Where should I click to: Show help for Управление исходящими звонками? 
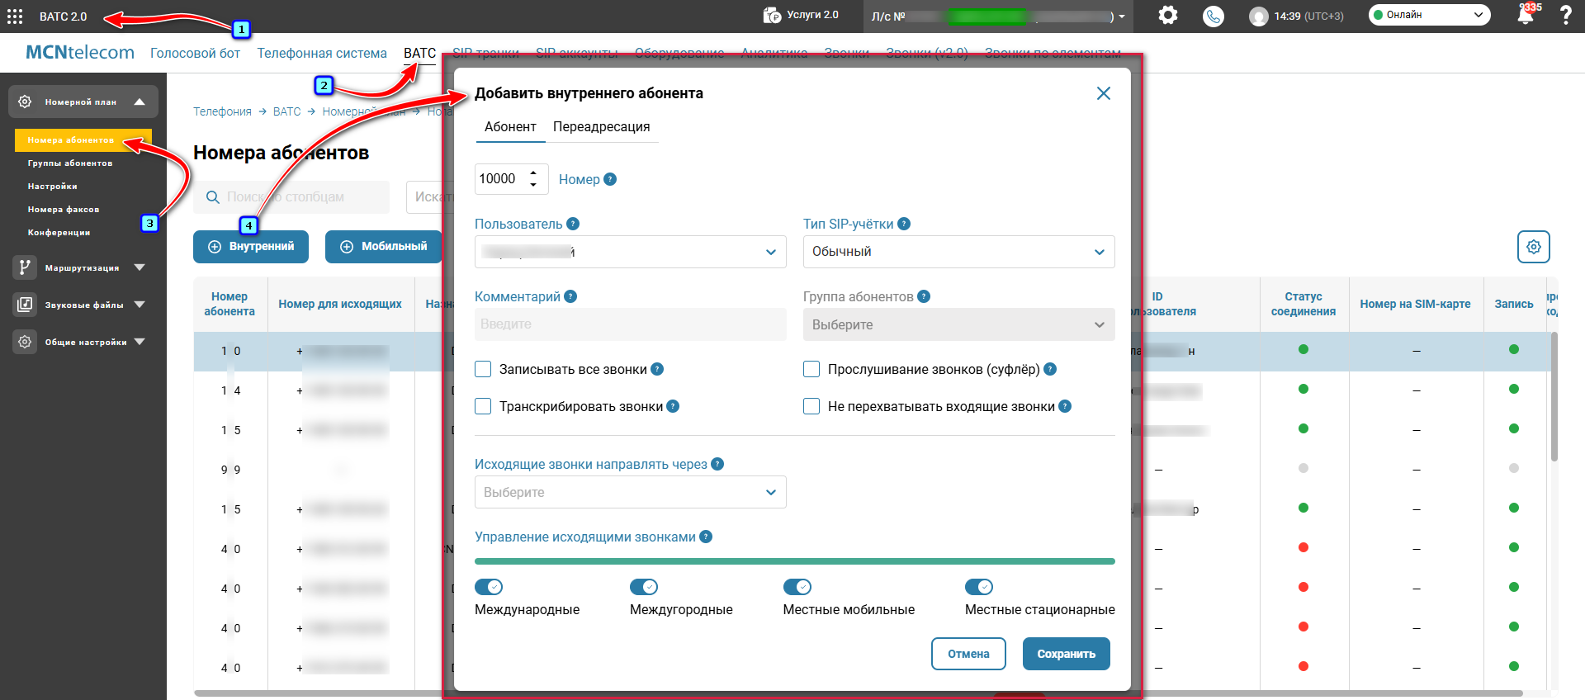point(706,537)
